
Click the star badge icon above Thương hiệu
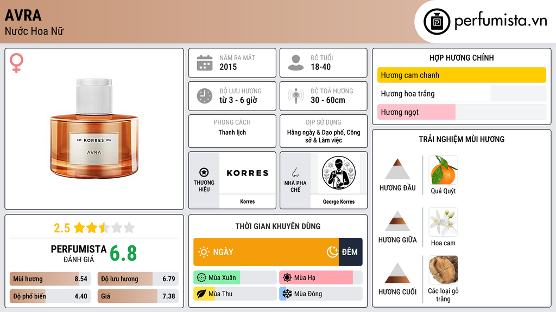(x=204, y=172)
